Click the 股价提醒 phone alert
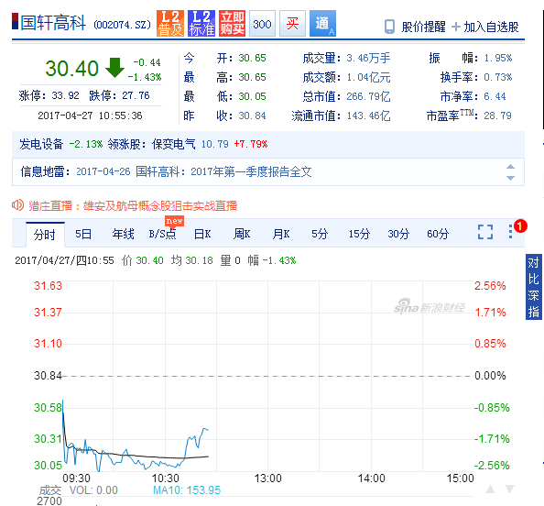The image size is (544, 506). click(x=415, y=27)
